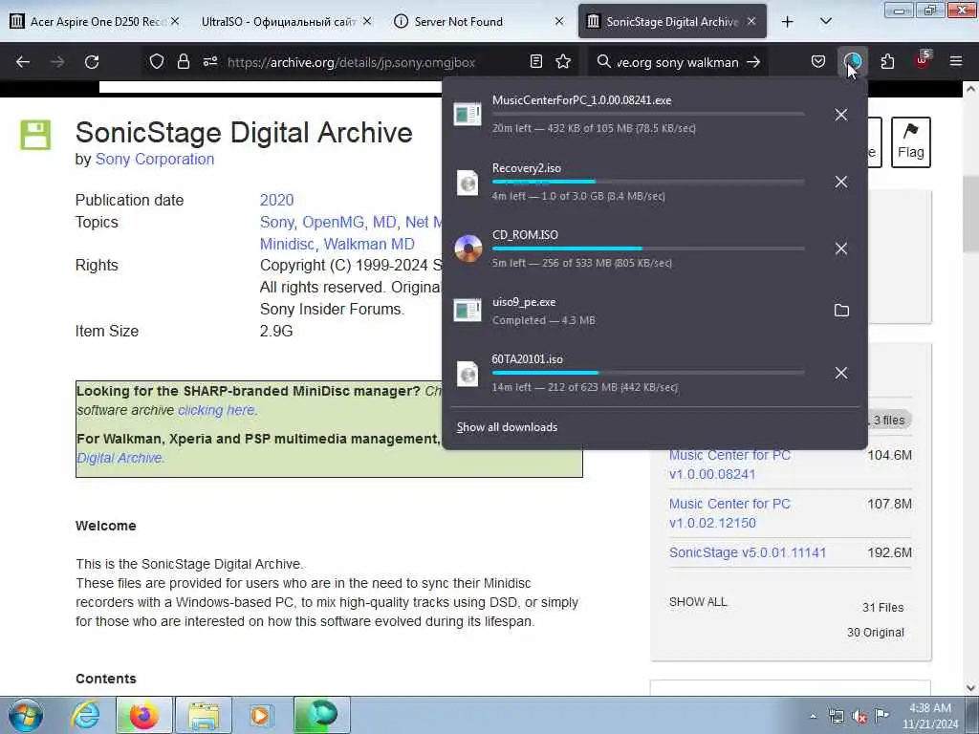Open the taskbar clock and date
Screen dimensions: 979x734
[930, 716]
